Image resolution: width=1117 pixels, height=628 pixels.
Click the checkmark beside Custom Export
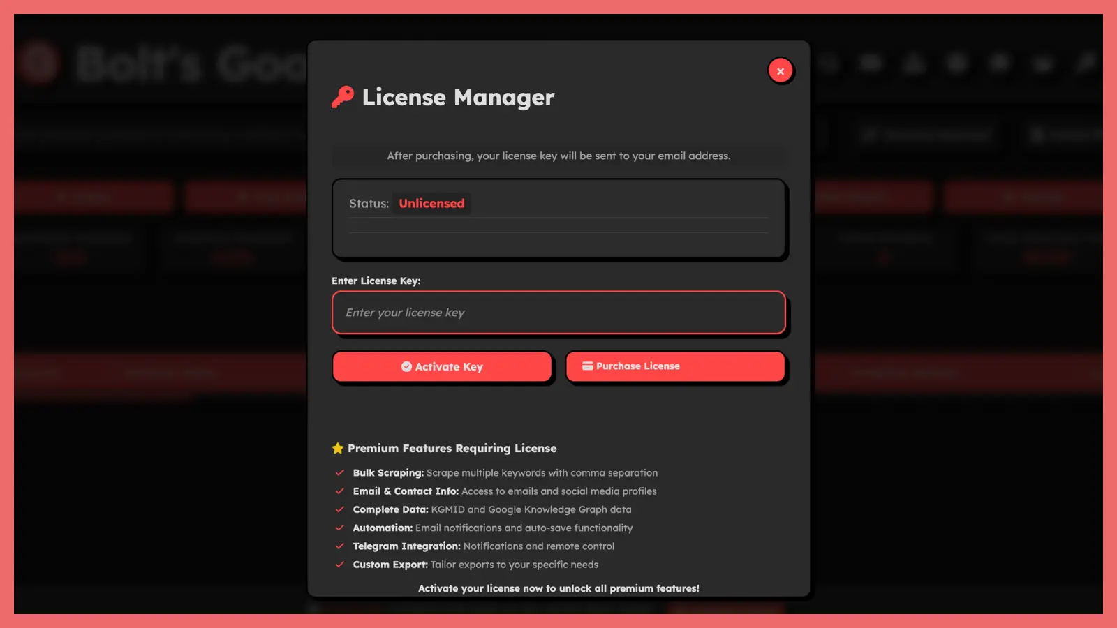340,565
